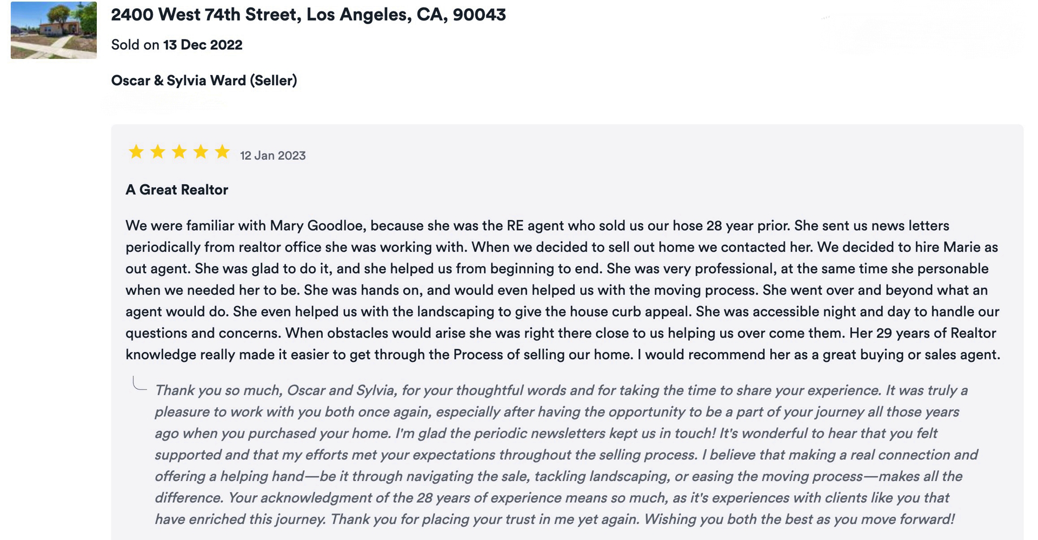Click the fifth (last) rating star

222,152
